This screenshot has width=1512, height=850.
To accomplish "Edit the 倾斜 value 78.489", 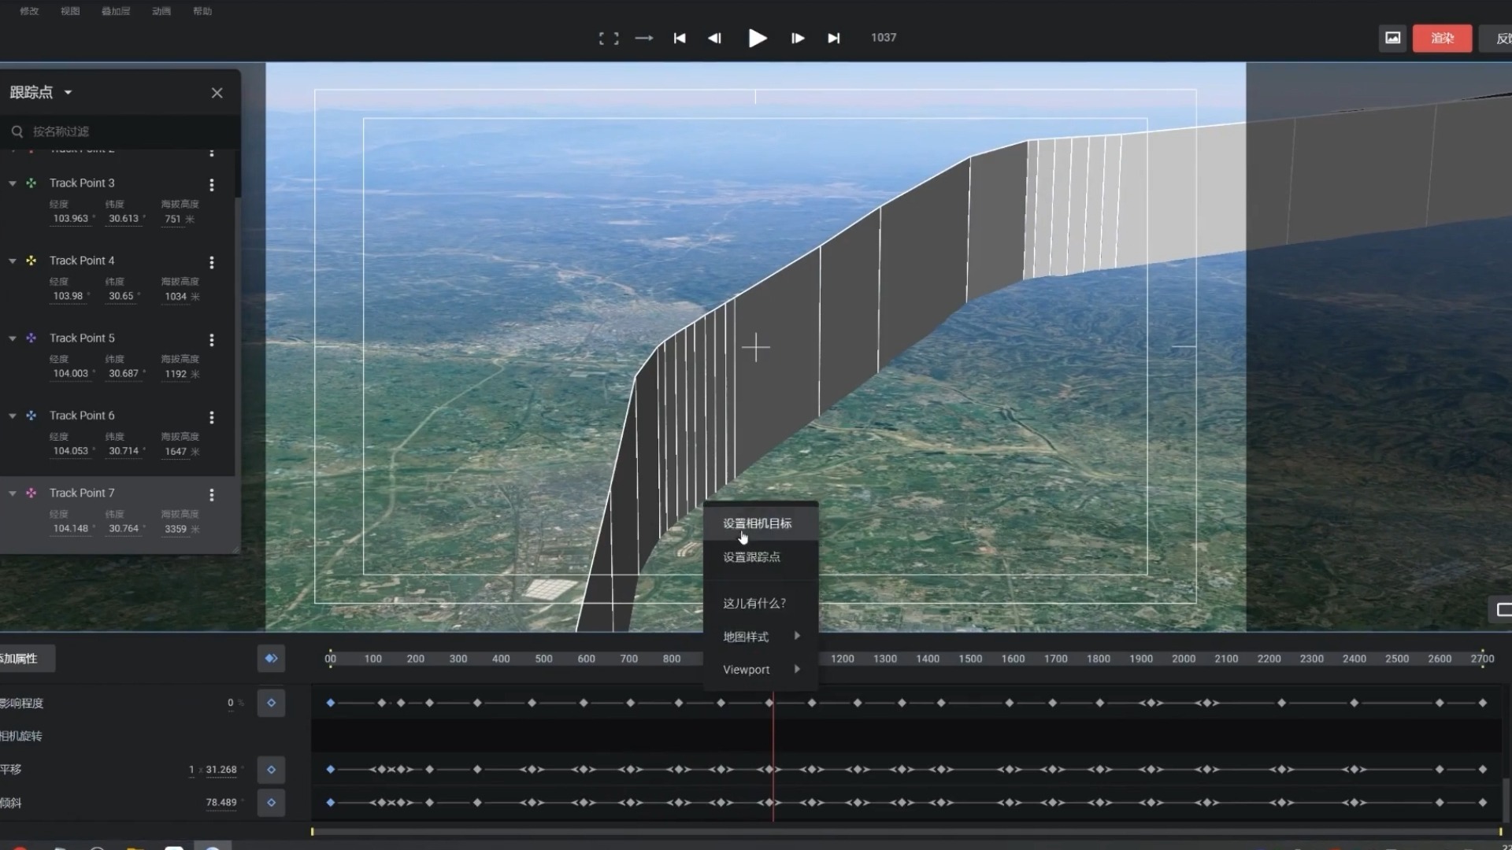I will 221,803.
